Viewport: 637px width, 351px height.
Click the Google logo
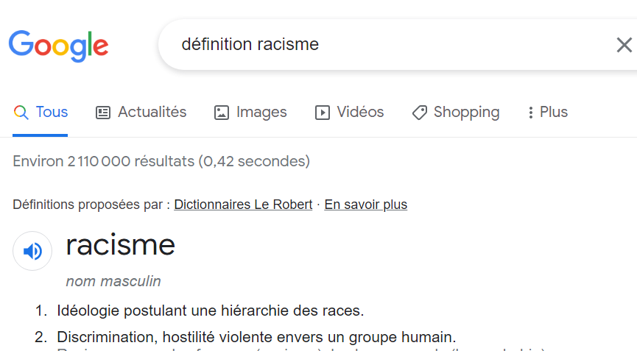(x=58, y=45)
